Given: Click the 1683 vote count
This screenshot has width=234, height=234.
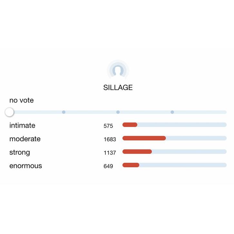Looking at the screenshot, I should pos(110,140).
